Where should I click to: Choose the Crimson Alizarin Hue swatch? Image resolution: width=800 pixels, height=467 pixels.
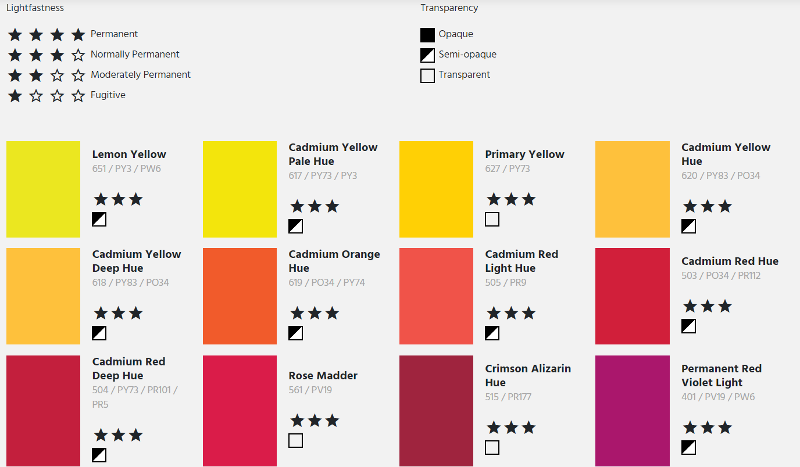436,410
